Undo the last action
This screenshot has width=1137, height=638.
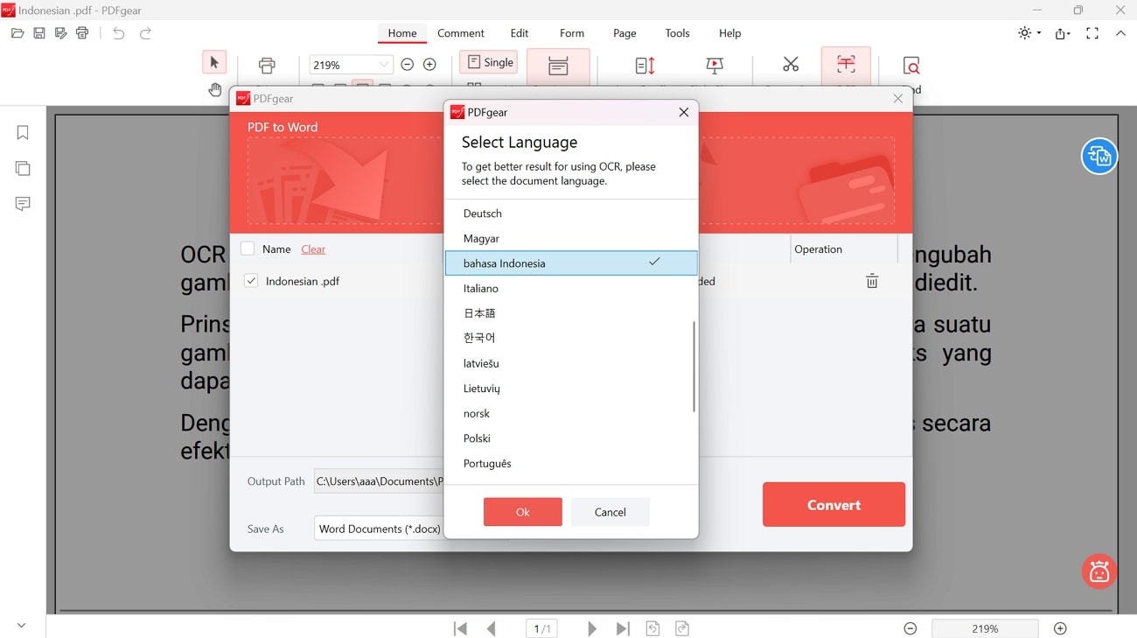[x=119, y=33]
